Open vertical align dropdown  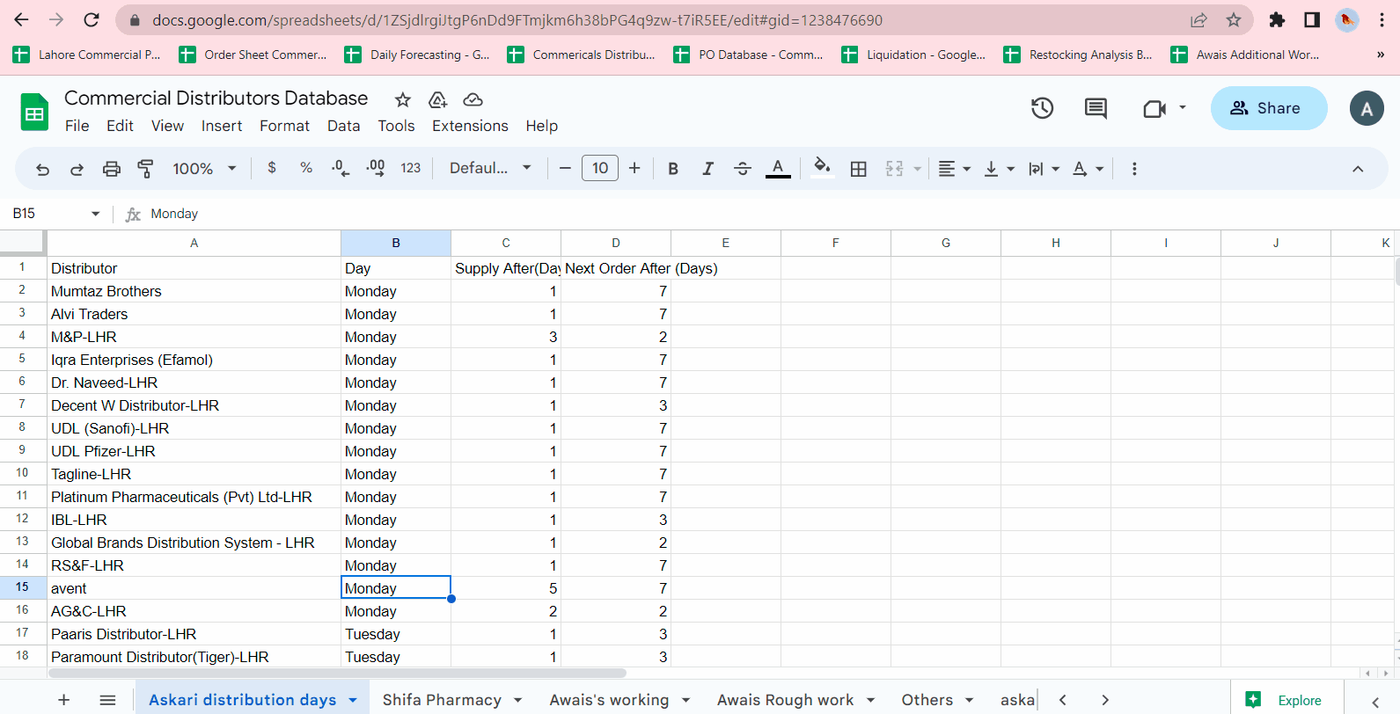point(1000,169)
